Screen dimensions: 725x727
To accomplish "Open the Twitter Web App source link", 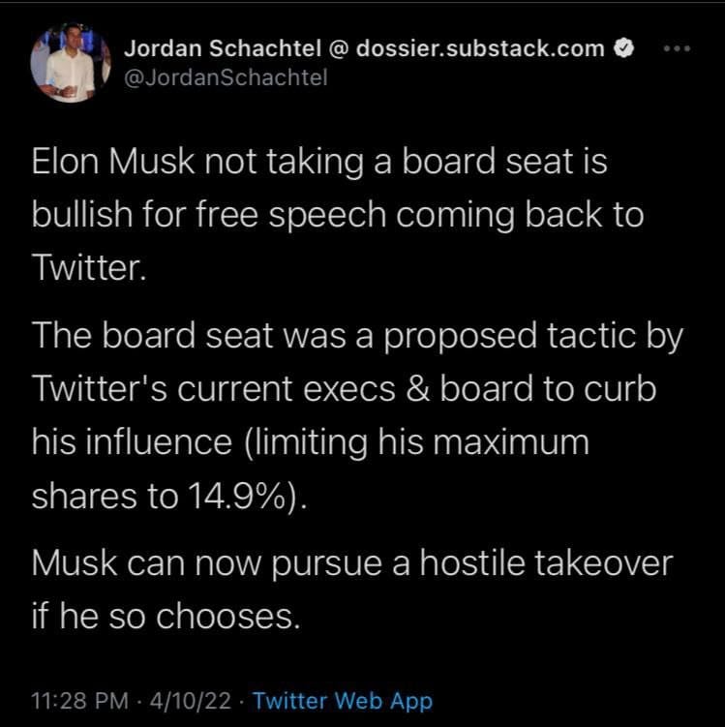I will (342, 701).
